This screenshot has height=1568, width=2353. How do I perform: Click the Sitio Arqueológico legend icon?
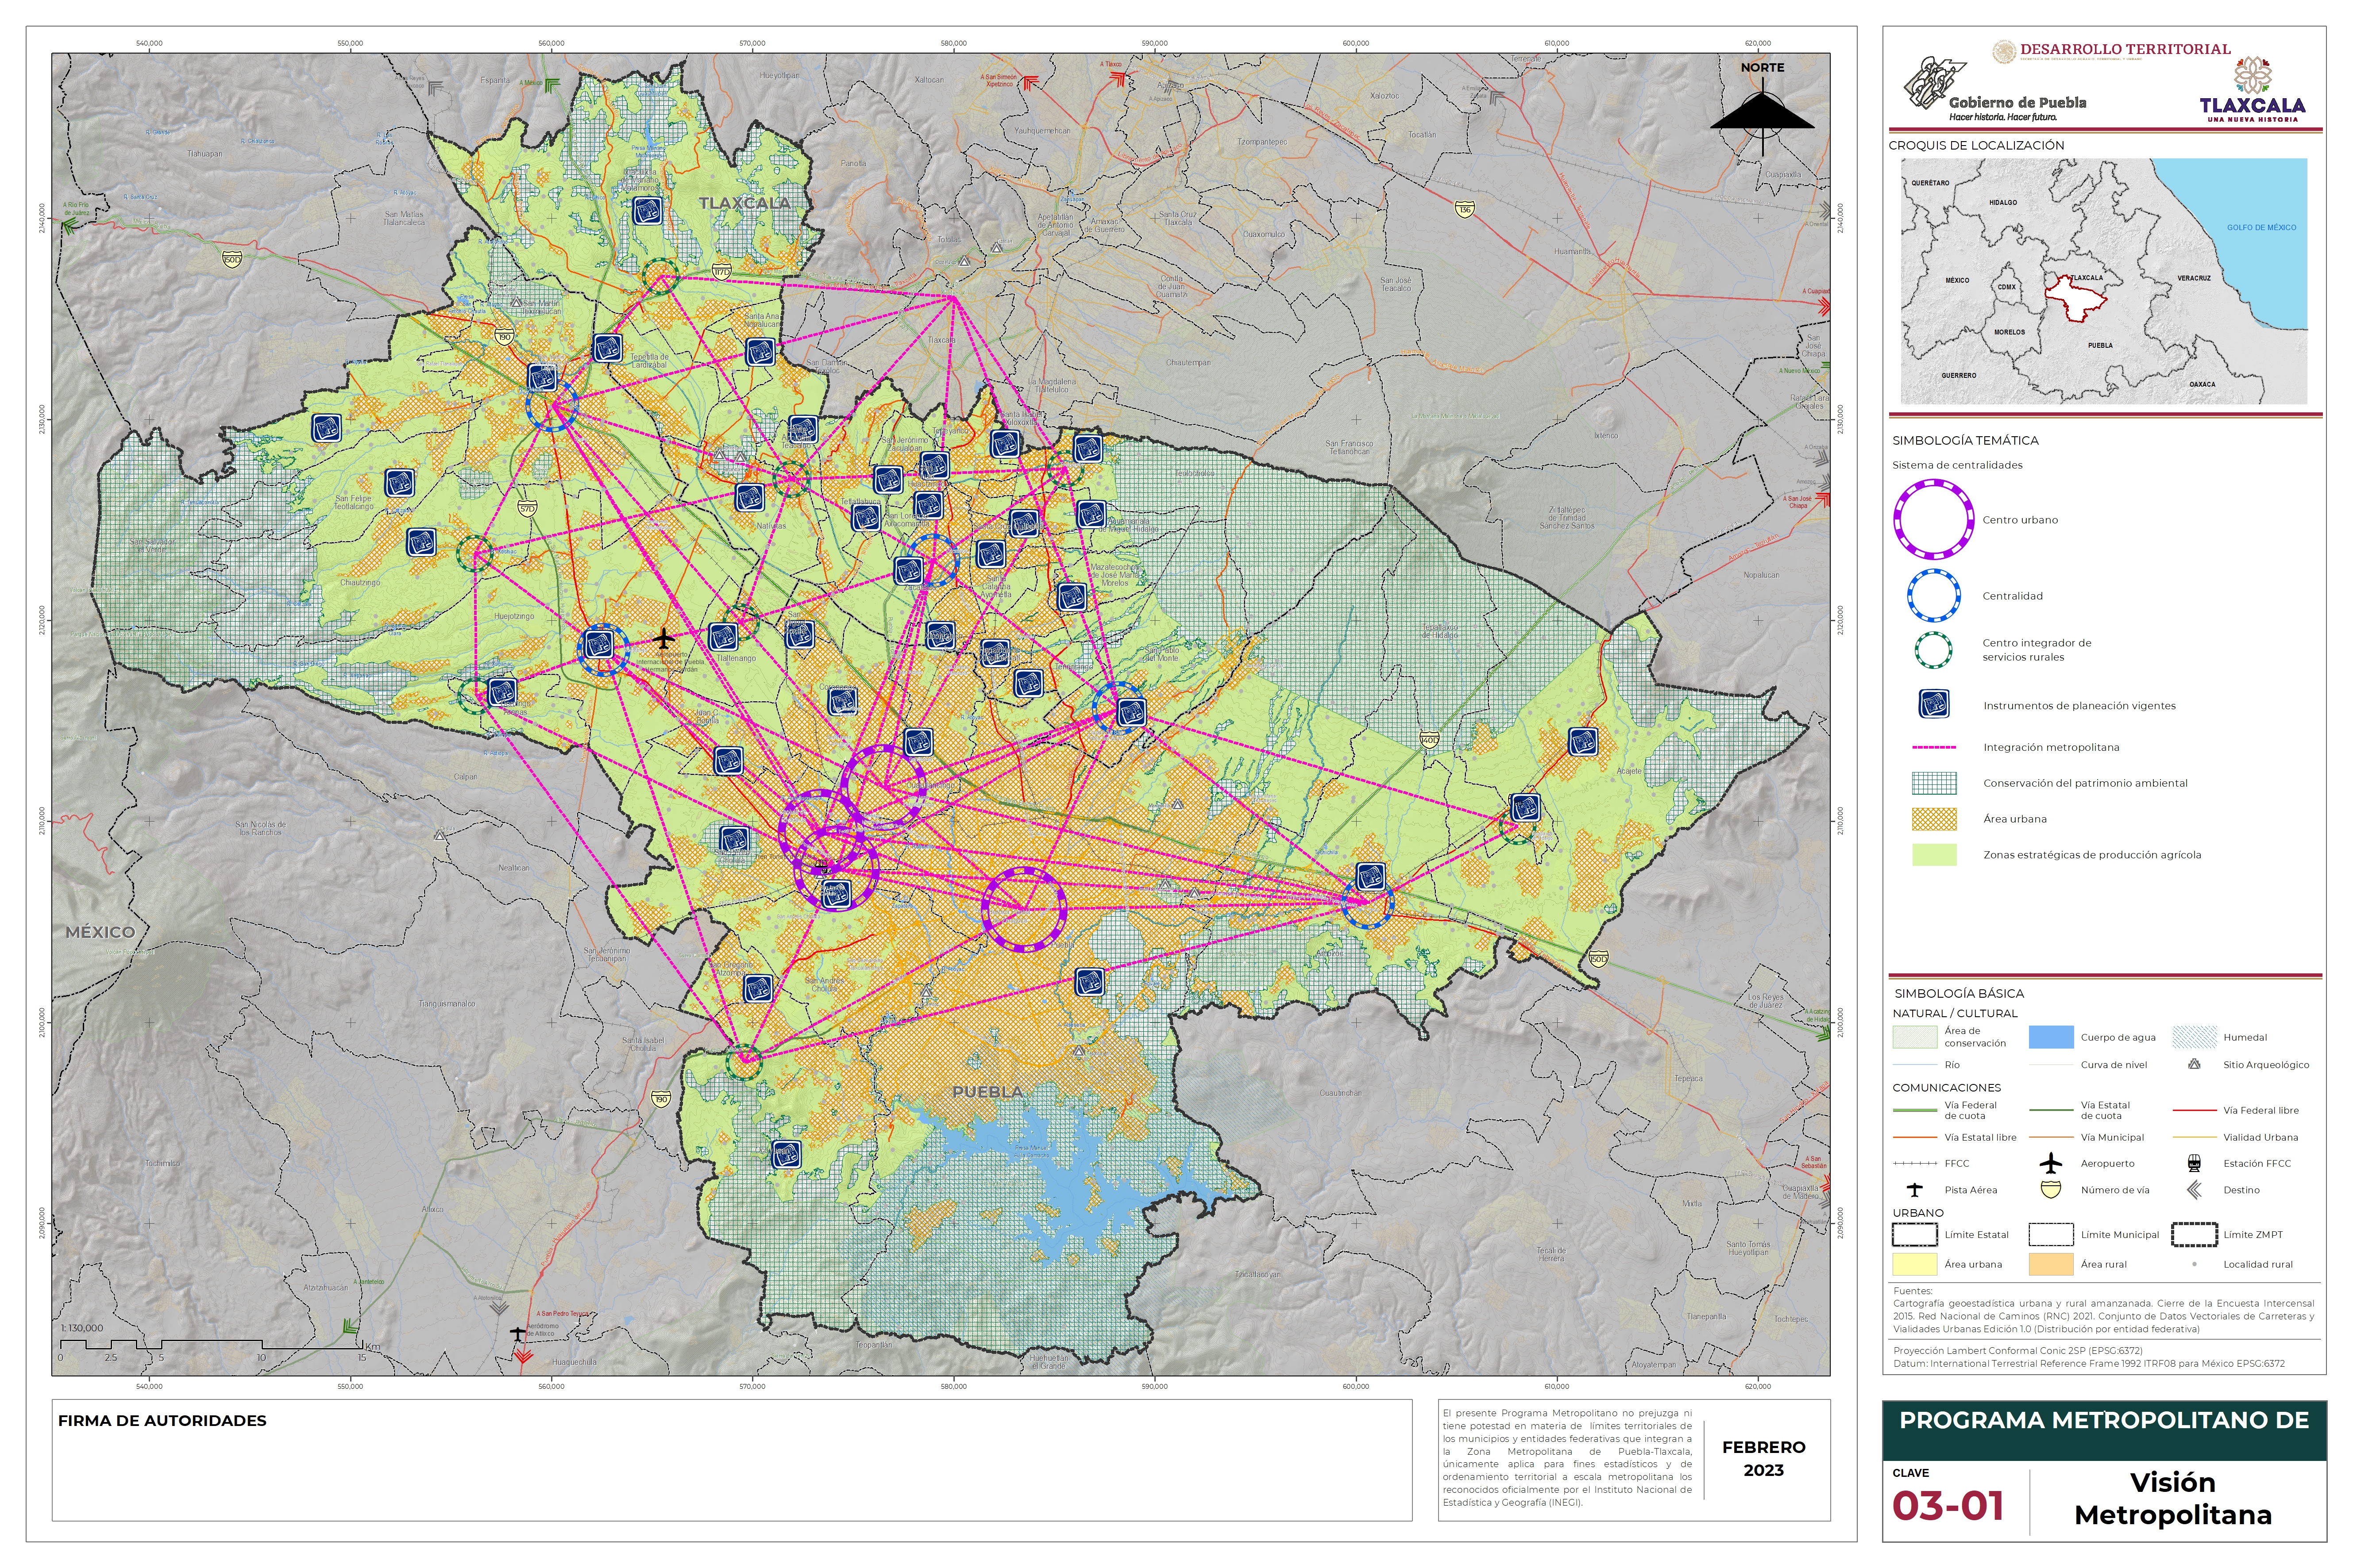tap(2194, 1064)
